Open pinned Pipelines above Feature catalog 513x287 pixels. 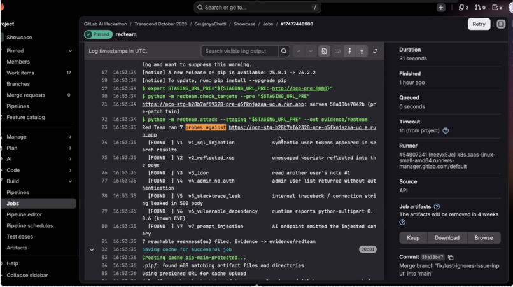(x=18, y=106)
